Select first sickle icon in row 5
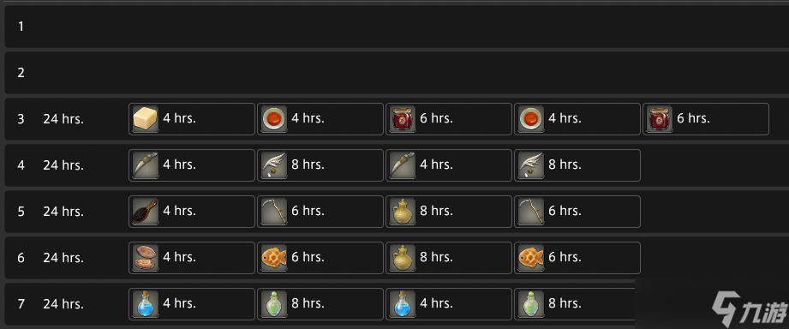Viewport: 789px width, 329px height. pyautogui.click(x=274, y=212)
